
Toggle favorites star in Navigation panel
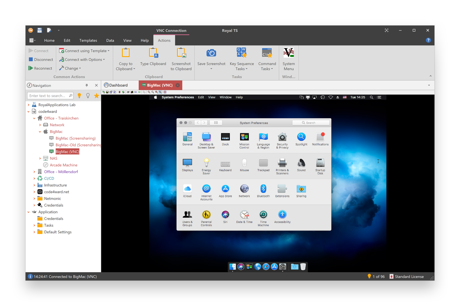96,95
